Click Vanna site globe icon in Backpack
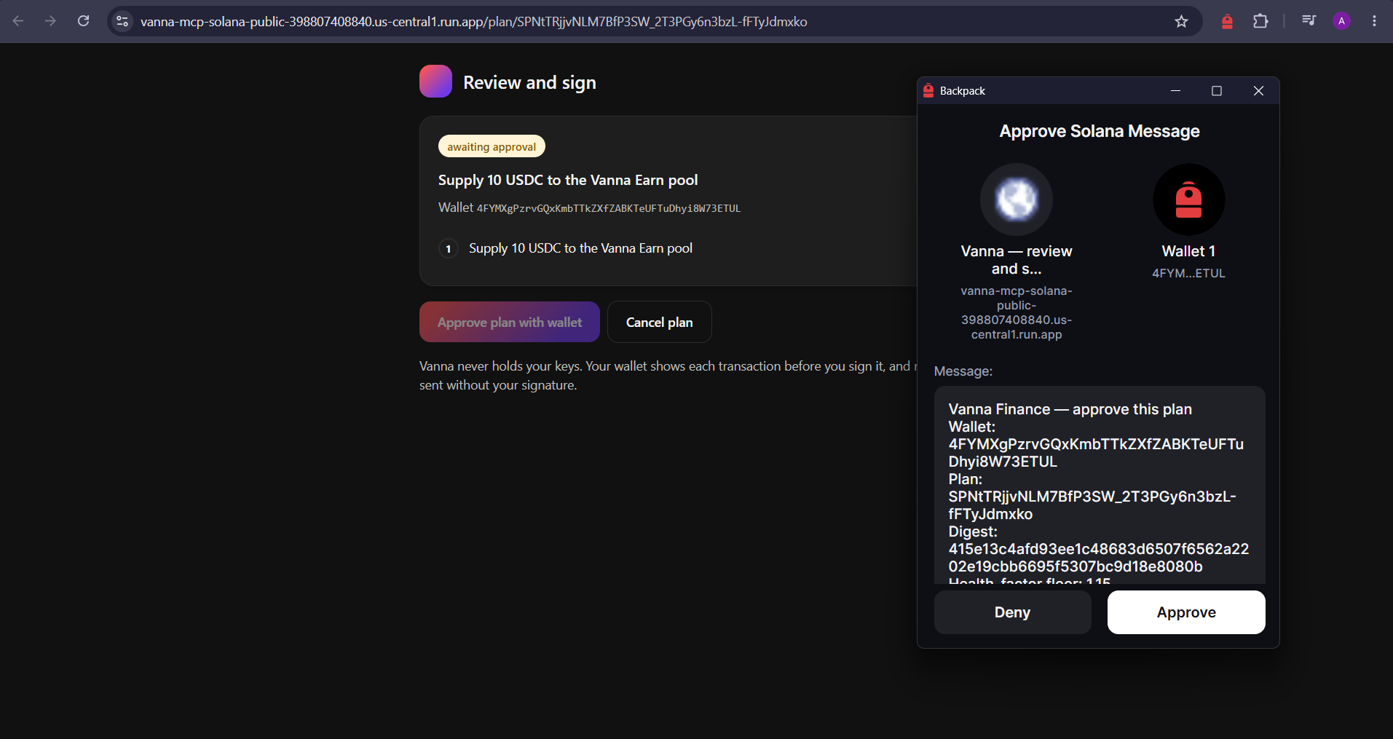 click(x=1016, y=199)
